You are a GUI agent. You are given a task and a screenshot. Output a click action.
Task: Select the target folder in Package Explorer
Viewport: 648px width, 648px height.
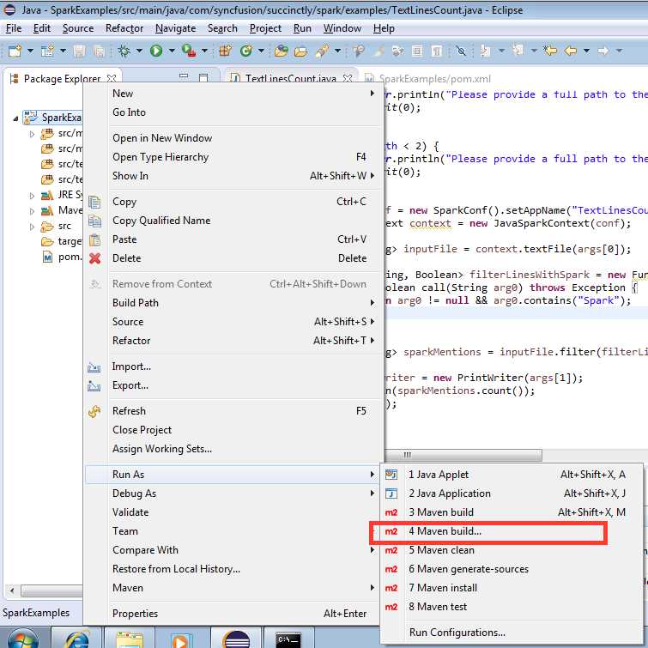coord(61,241)
